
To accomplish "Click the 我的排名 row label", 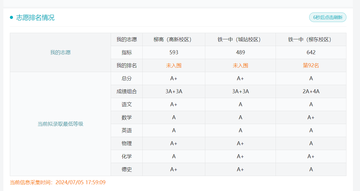I will (x=126, y=66).
